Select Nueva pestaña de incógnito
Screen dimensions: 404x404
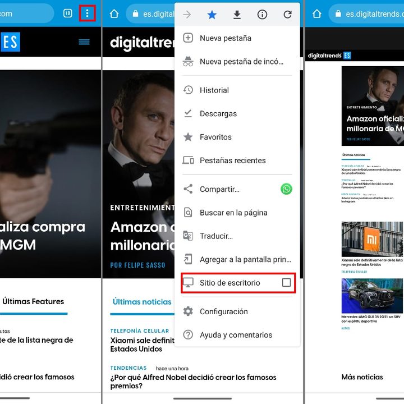click(x=237, y=62)
